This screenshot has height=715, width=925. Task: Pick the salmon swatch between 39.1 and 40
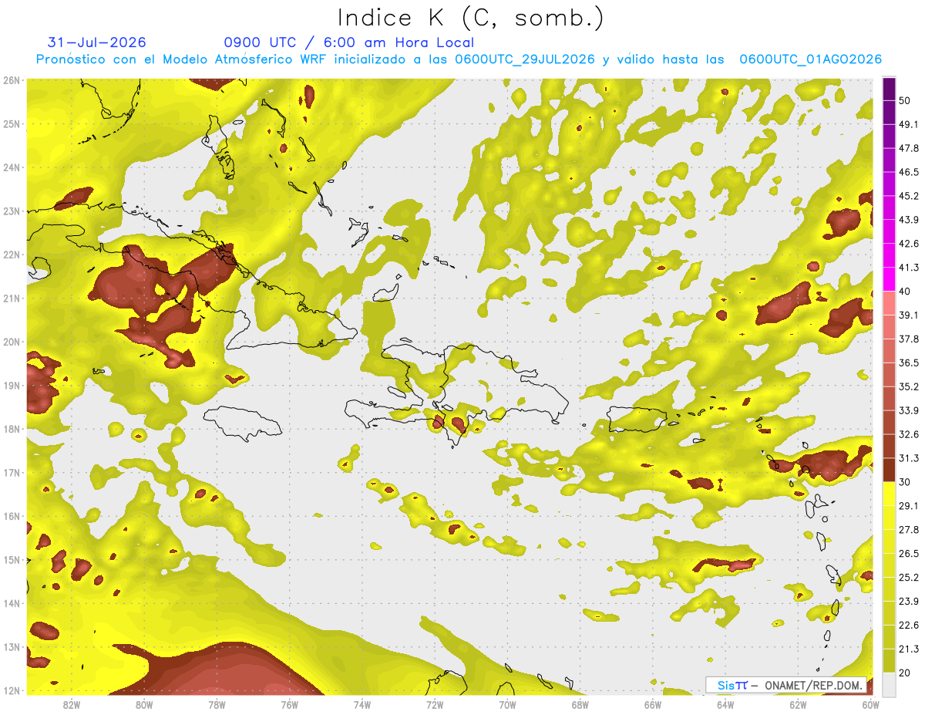(x=889, y=303)
